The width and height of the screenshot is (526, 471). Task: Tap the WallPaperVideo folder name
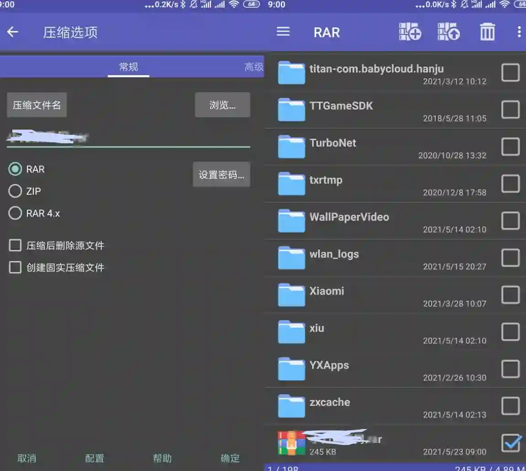(x=349, y=217)
